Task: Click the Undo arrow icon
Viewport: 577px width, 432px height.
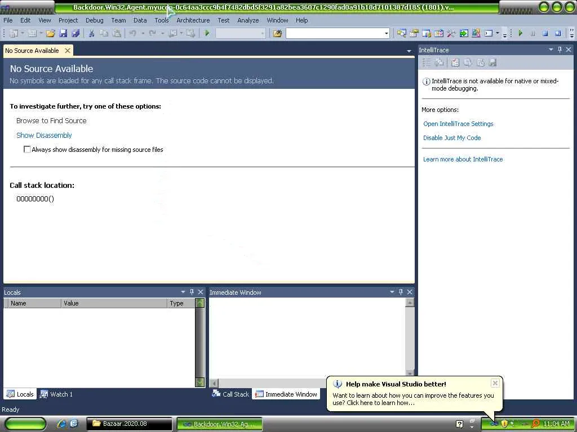Action: coord(133,33)
